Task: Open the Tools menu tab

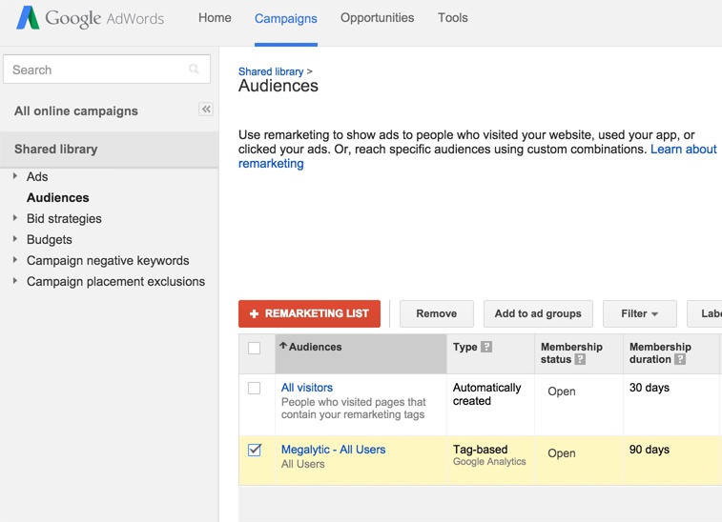Action: tap(454, 18)
